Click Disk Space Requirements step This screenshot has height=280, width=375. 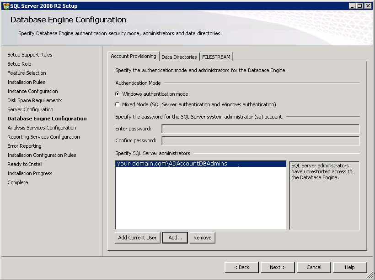(35, 100)
